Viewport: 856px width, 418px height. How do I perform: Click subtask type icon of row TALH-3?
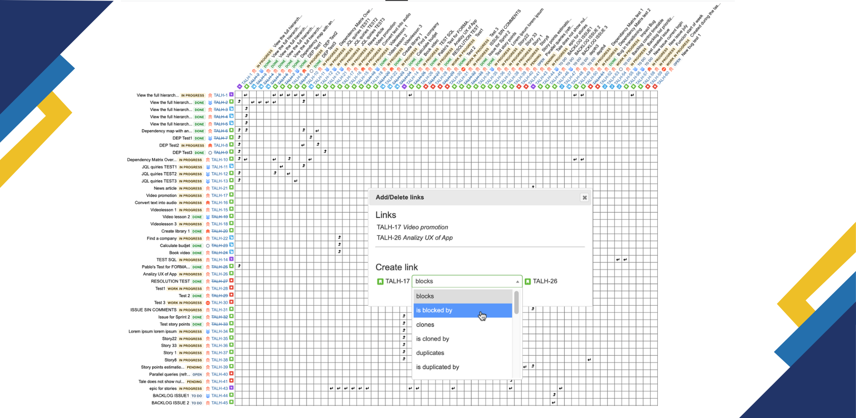click(231, 109)
